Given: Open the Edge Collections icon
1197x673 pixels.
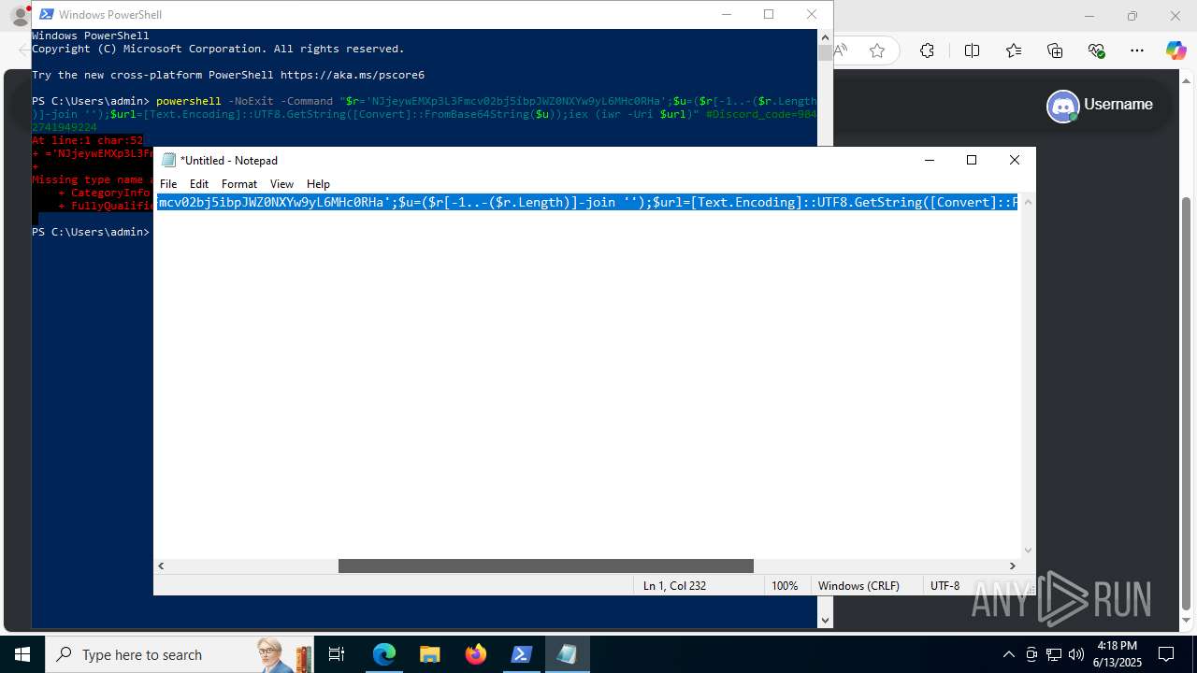Looking at the screenshot, I should coord(1055,50).
